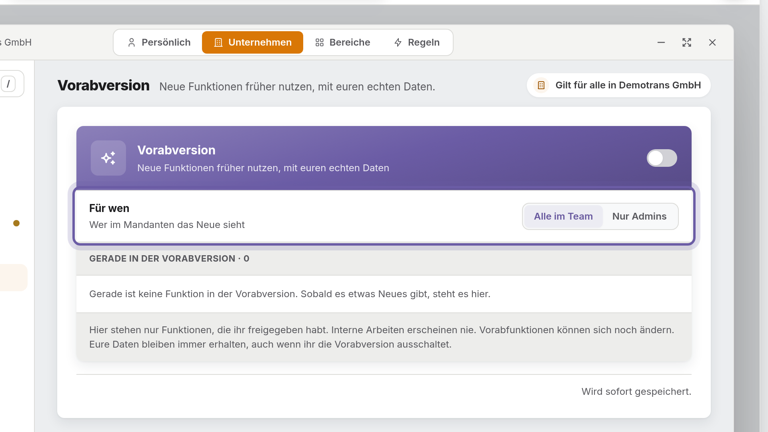Minimize the settings dialog
Image resolution: width=768 pixels, height=432 pixels.
(661, 42)
